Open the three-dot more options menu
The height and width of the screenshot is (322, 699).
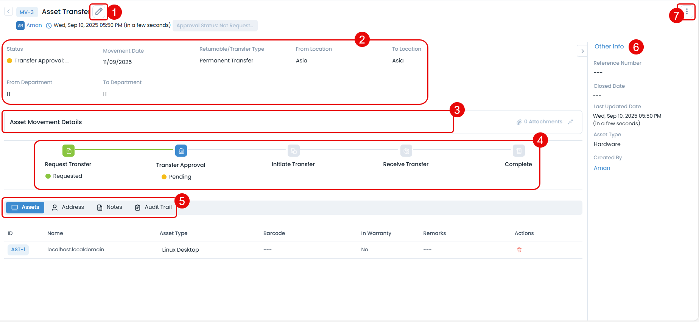[687, 12]
